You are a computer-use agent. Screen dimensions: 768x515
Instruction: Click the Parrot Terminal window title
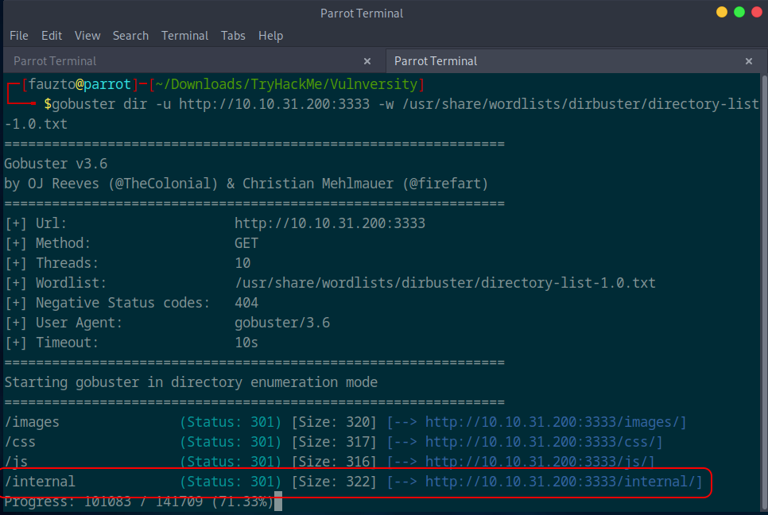click(x=362, y=14)
